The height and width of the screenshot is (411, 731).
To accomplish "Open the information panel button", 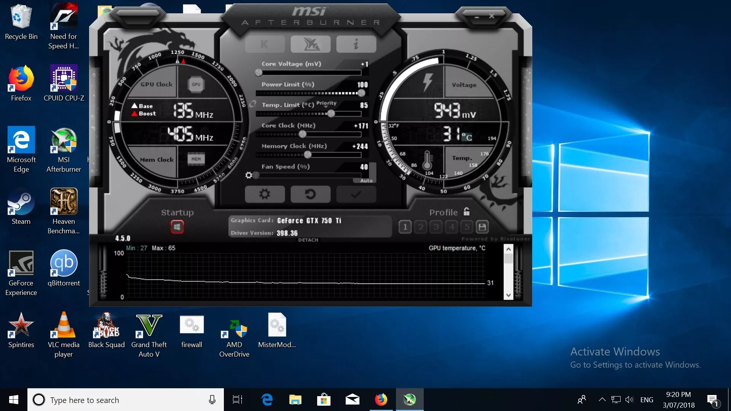I will tap(356, 45).
